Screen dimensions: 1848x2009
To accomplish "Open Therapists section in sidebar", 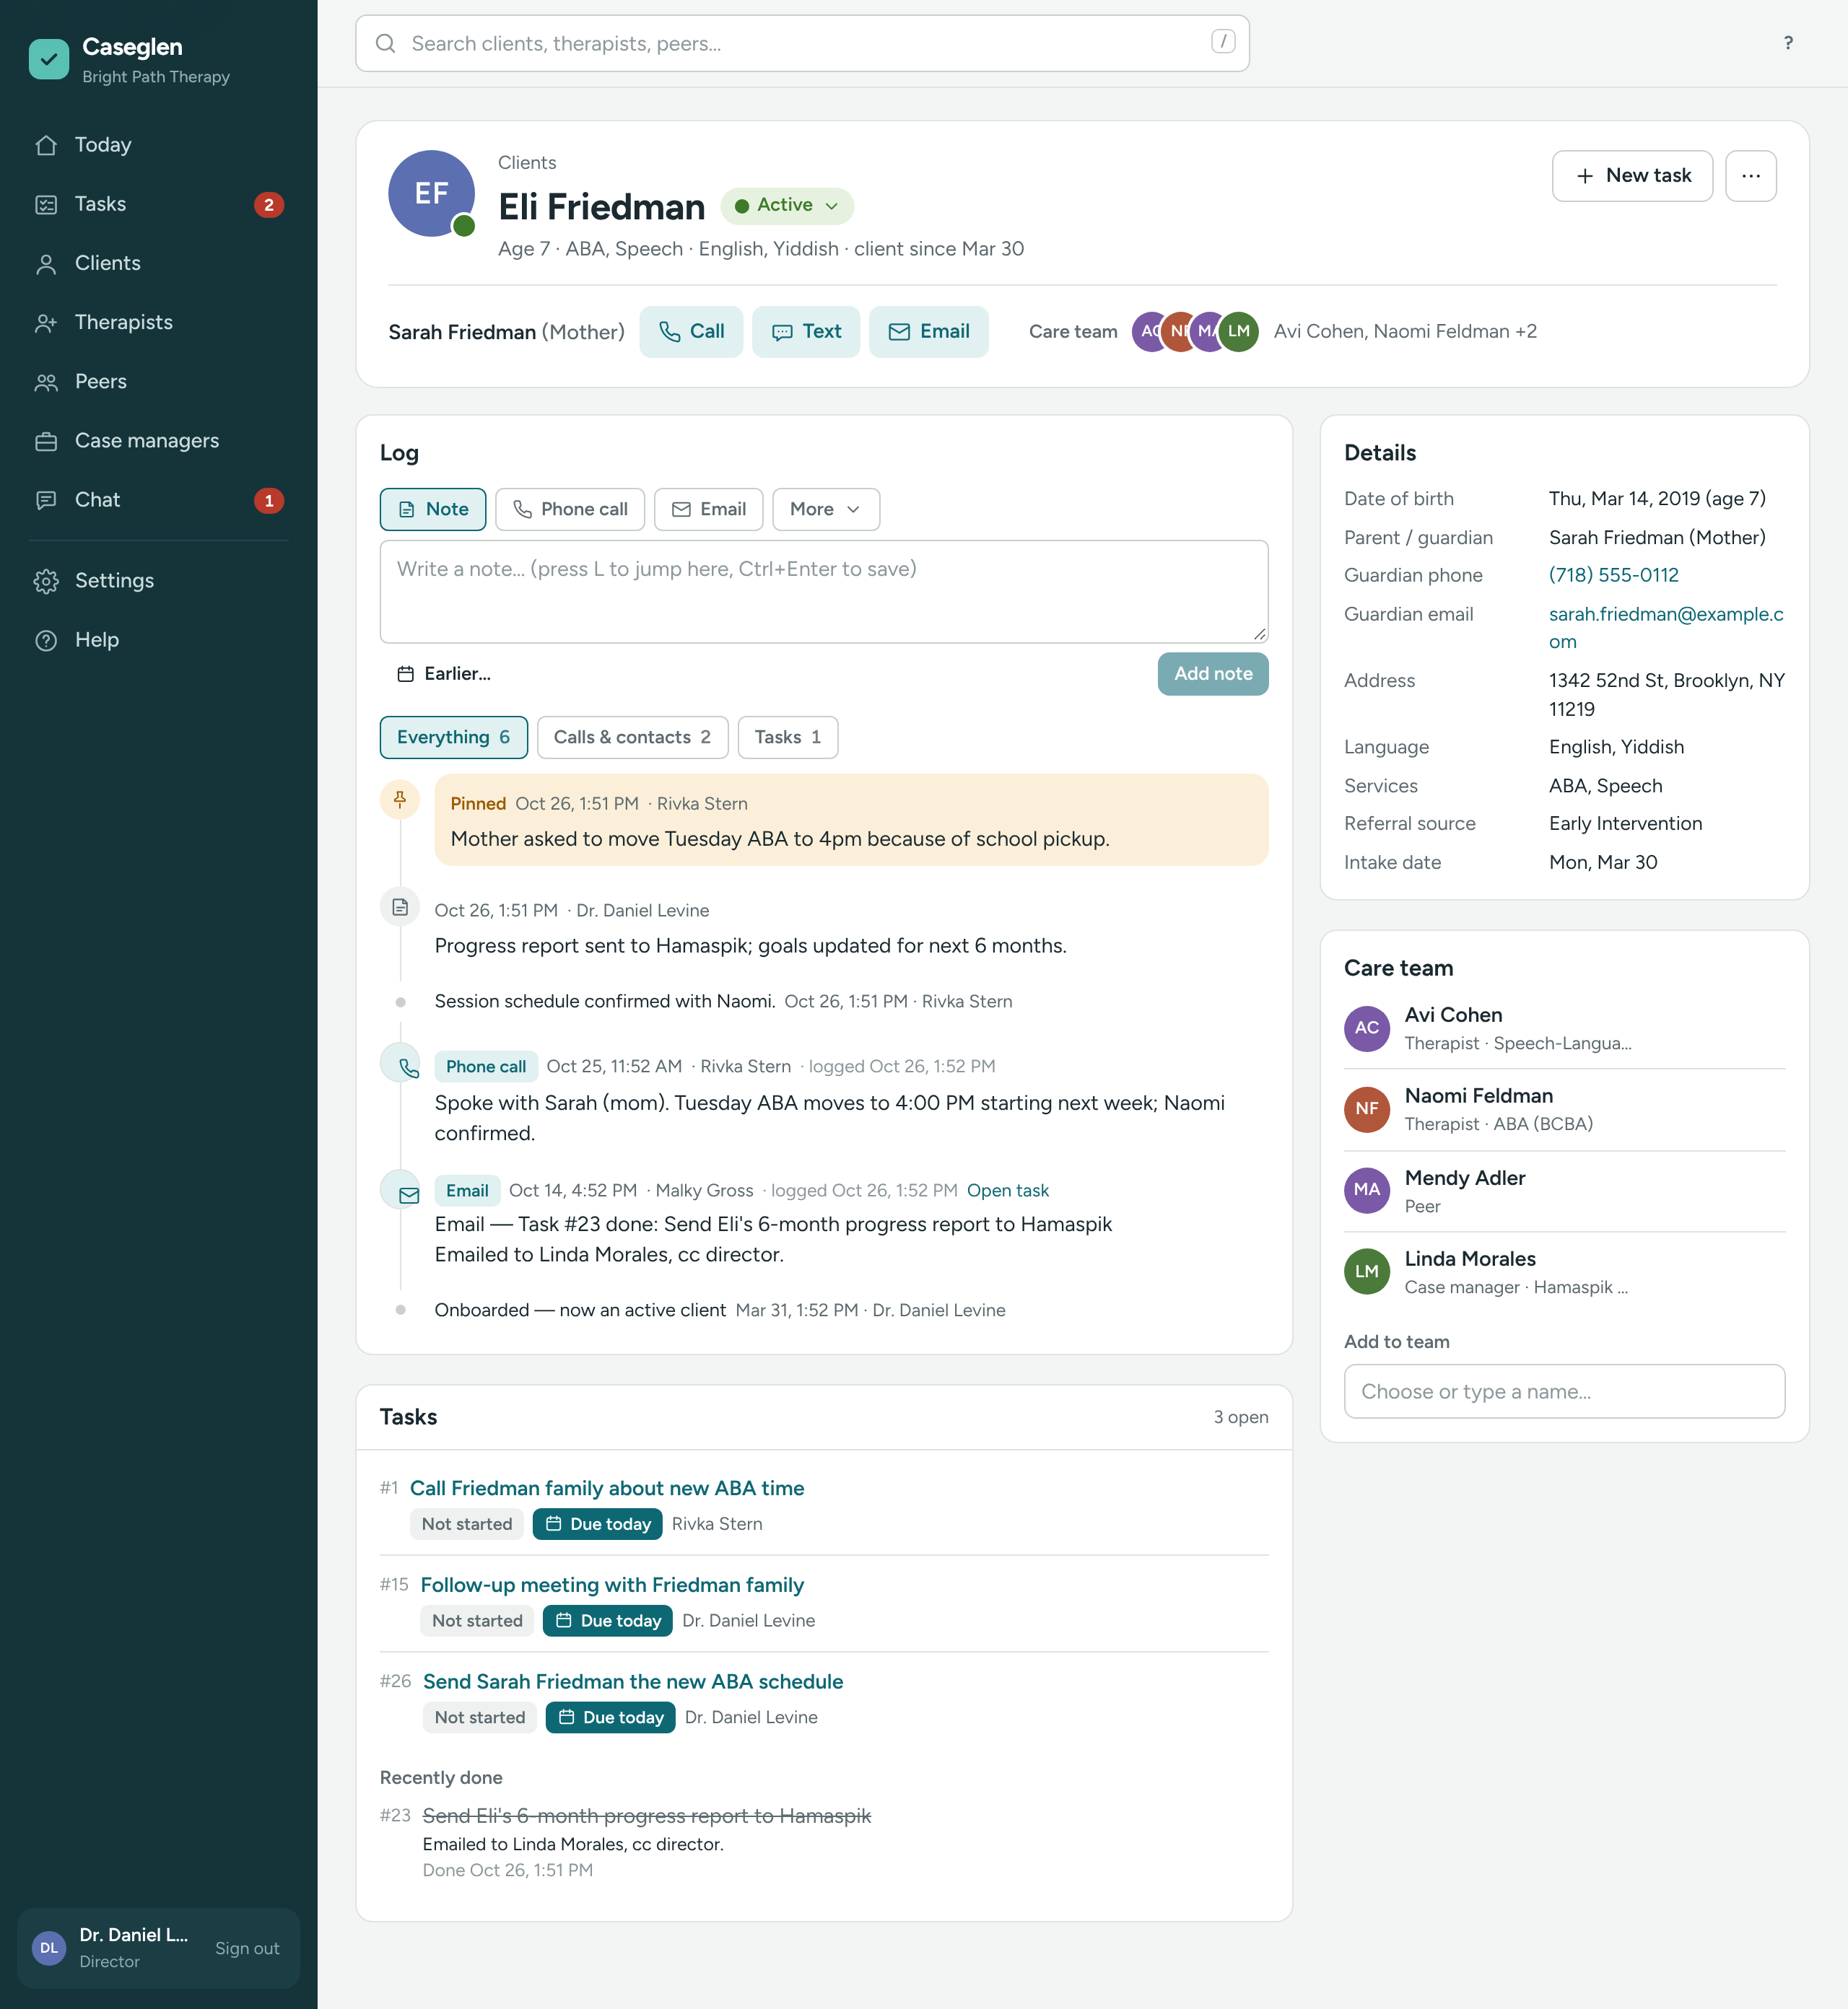I will (x=158, y=323).
